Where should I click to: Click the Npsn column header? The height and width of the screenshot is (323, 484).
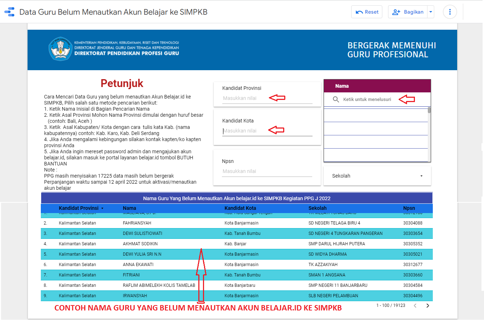point(409,208)
